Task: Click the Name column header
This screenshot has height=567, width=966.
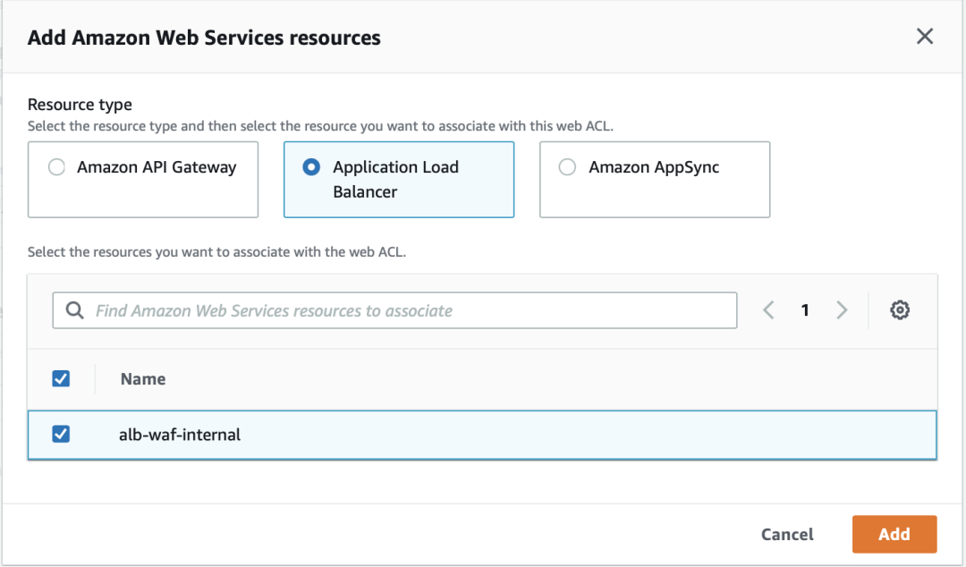Action: [x=143, y=379]
